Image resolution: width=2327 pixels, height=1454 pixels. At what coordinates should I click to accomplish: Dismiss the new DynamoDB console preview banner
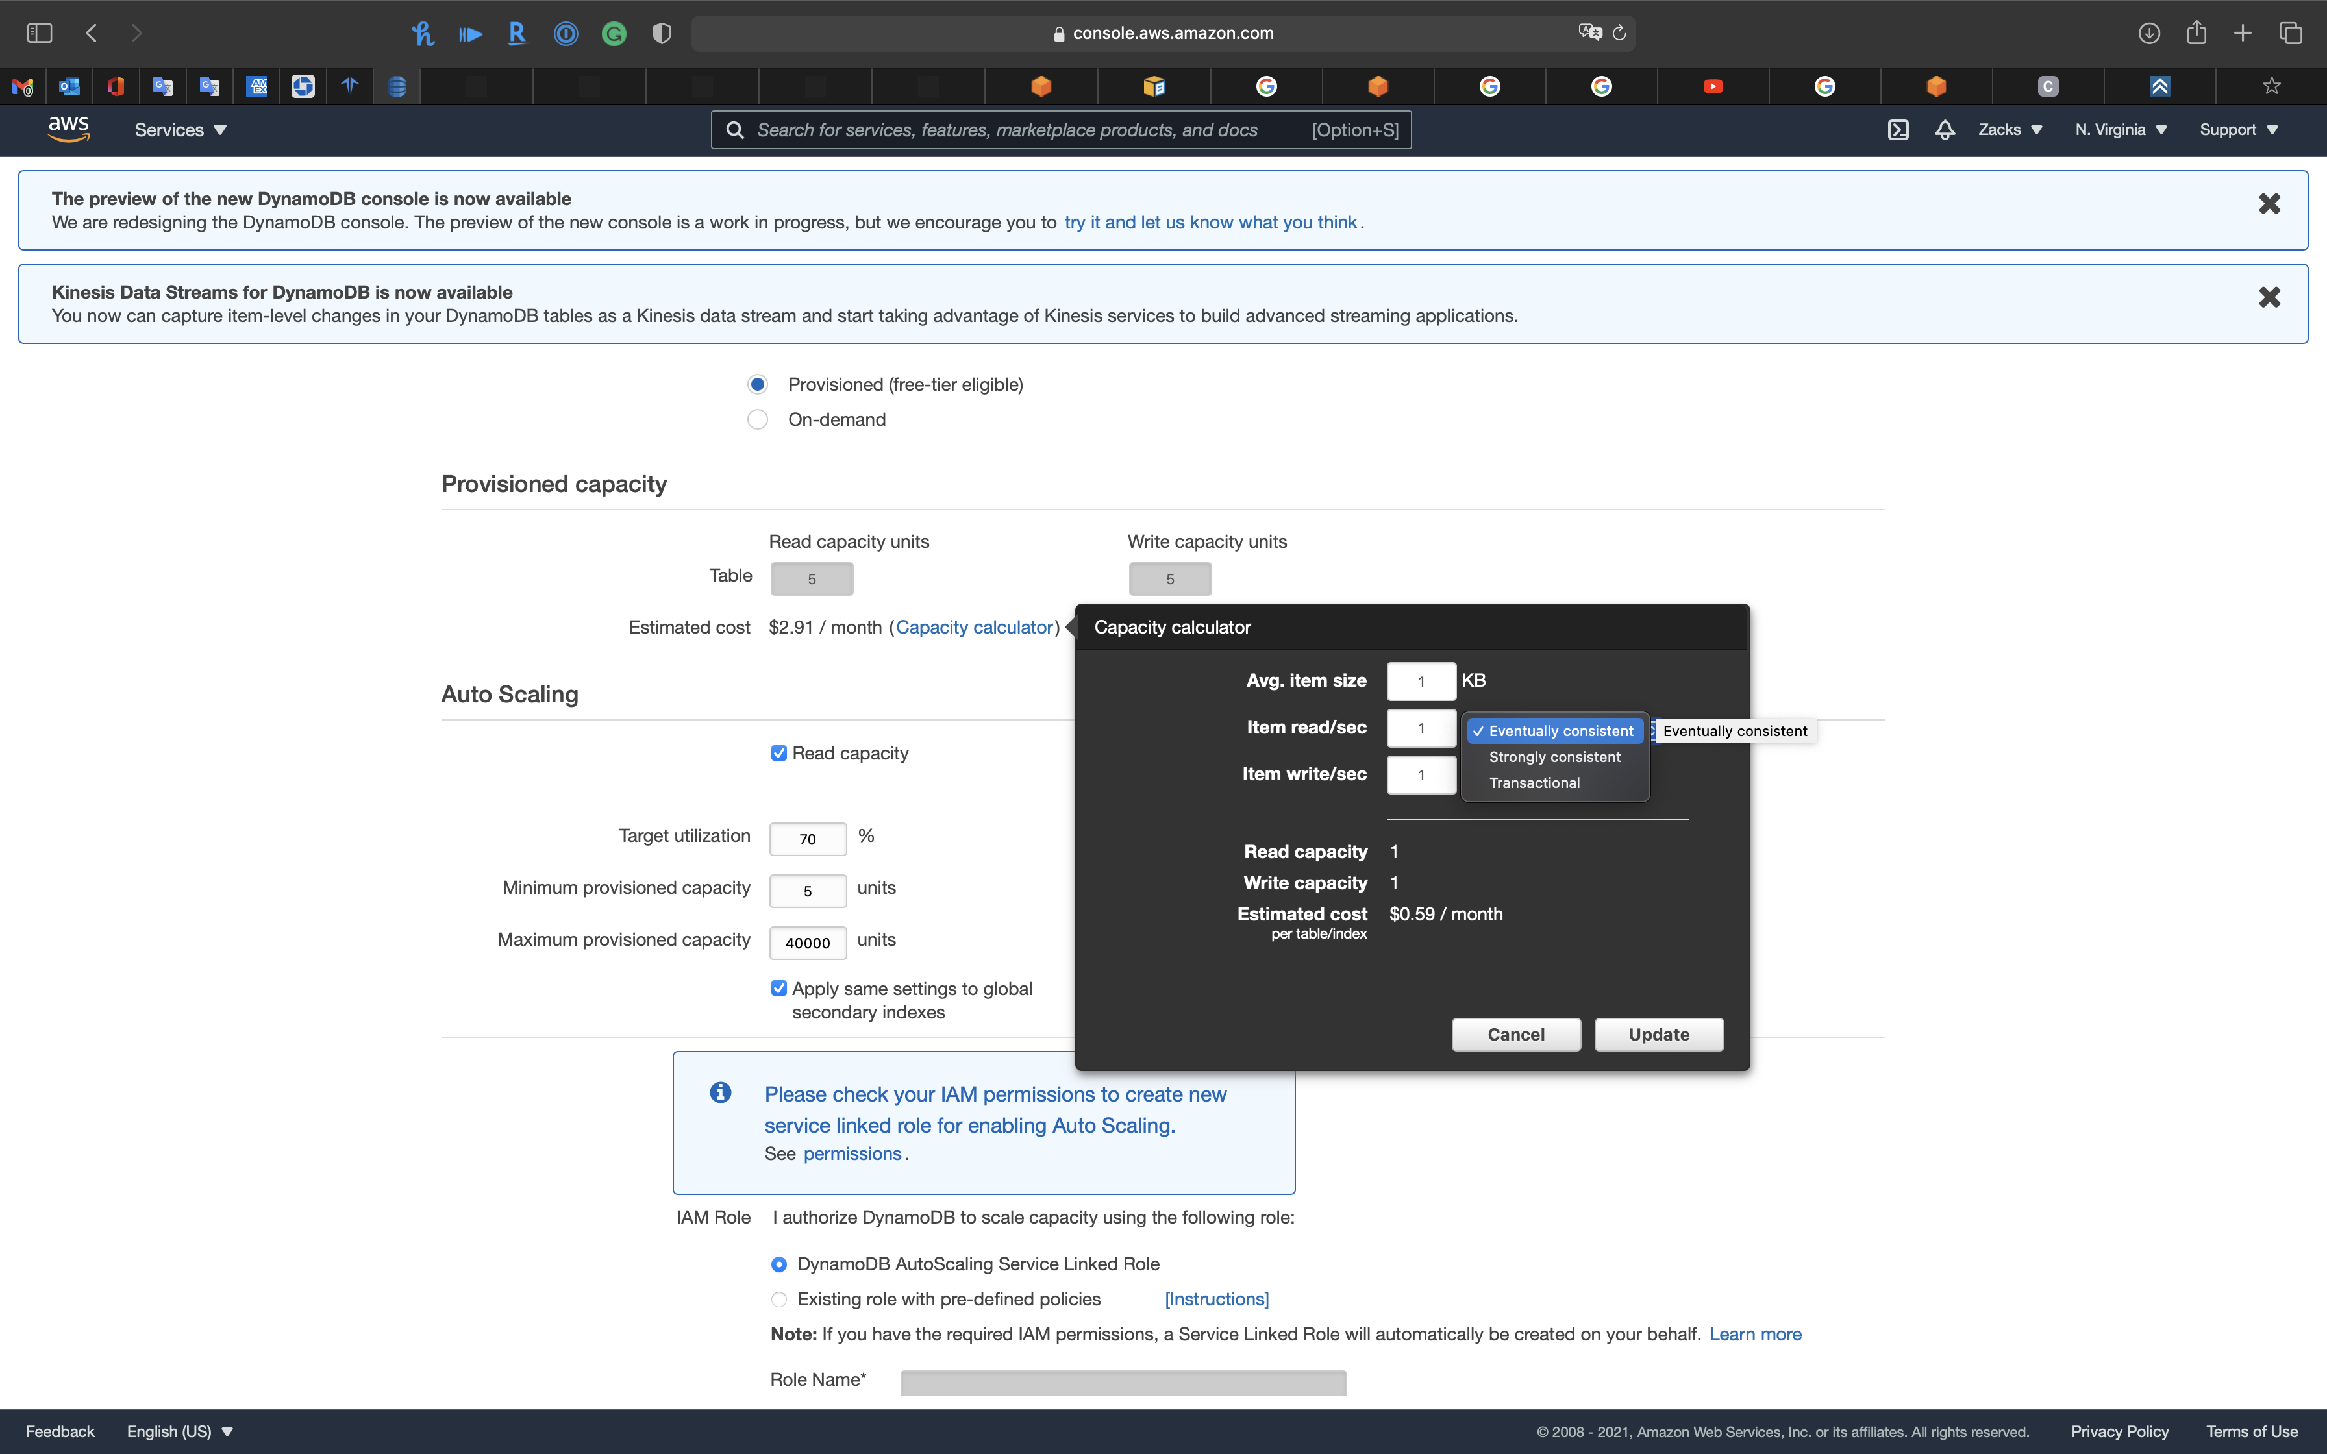click(2269, 204)
